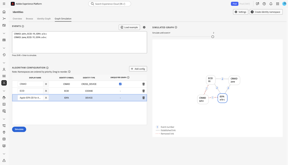Collapse the sidebar chevron above the Alerts icon
This screenshot has height=165, width=288.
click(4, 154)
